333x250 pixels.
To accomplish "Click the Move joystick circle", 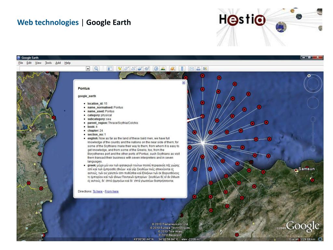I will pos(313,103).
